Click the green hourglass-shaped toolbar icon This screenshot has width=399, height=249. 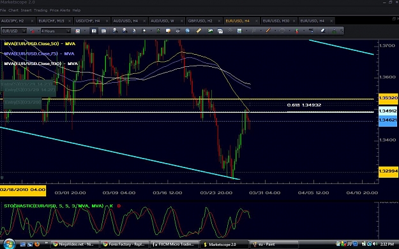click(x=158, y=31)
